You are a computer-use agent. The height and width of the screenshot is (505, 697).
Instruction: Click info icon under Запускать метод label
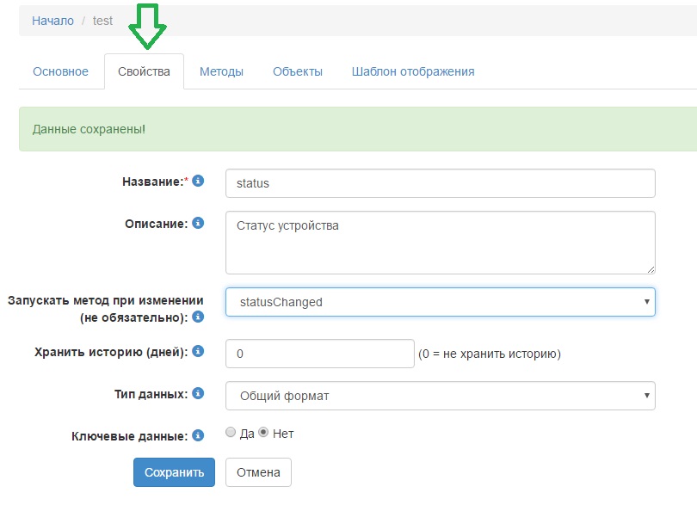coord(198,317)
